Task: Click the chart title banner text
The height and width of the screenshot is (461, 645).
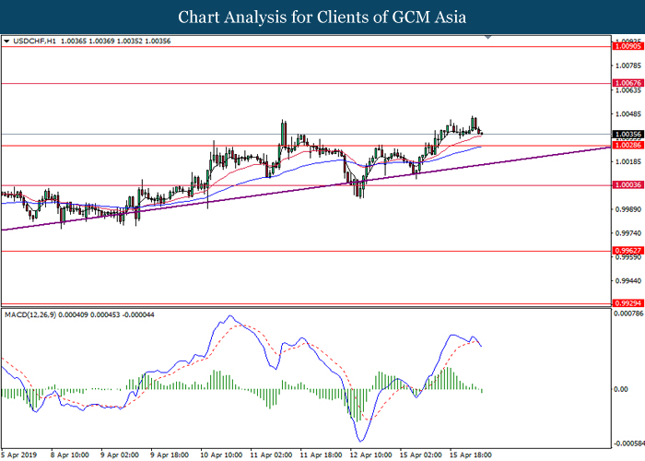Action: point(322,18)
